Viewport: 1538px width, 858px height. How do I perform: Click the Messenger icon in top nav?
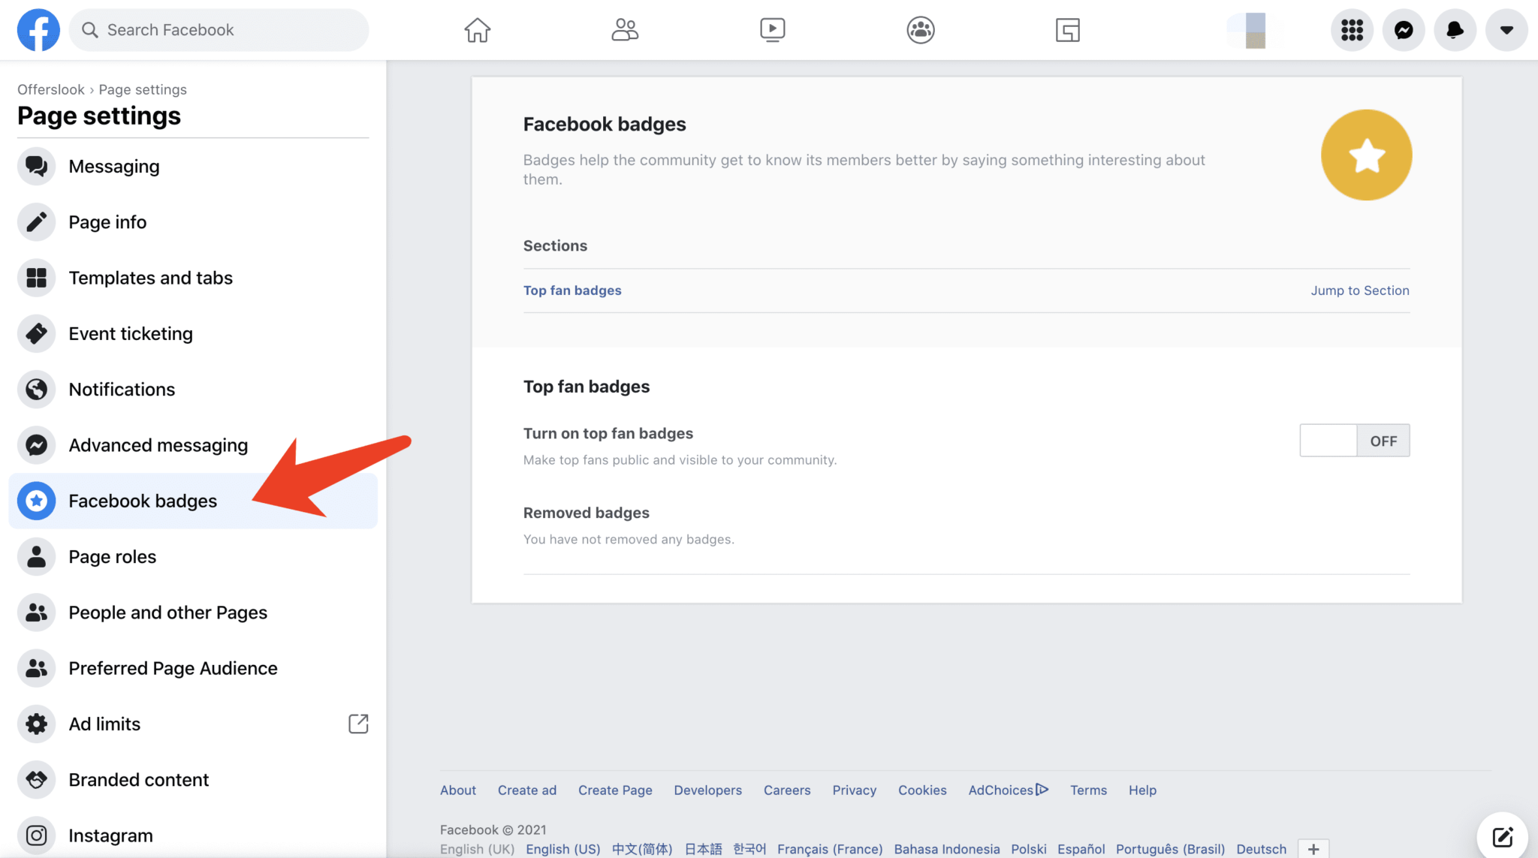click(x=1404, y=29)
